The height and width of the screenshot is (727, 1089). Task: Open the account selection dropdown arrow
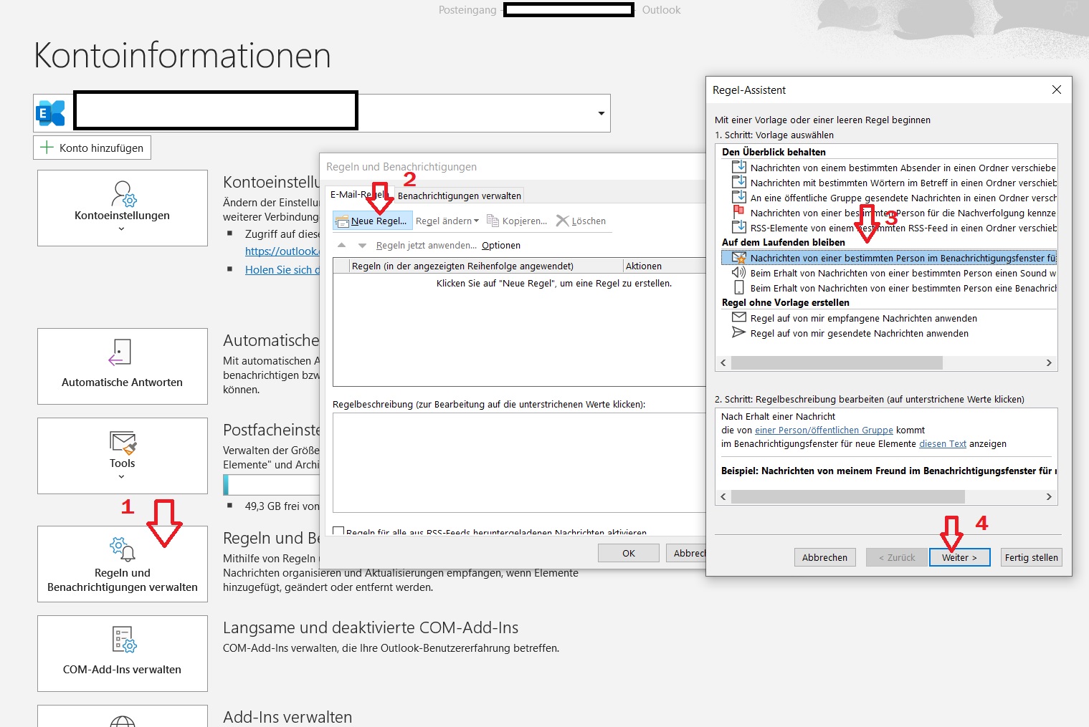pyautogui.click(x=601, y=113)
